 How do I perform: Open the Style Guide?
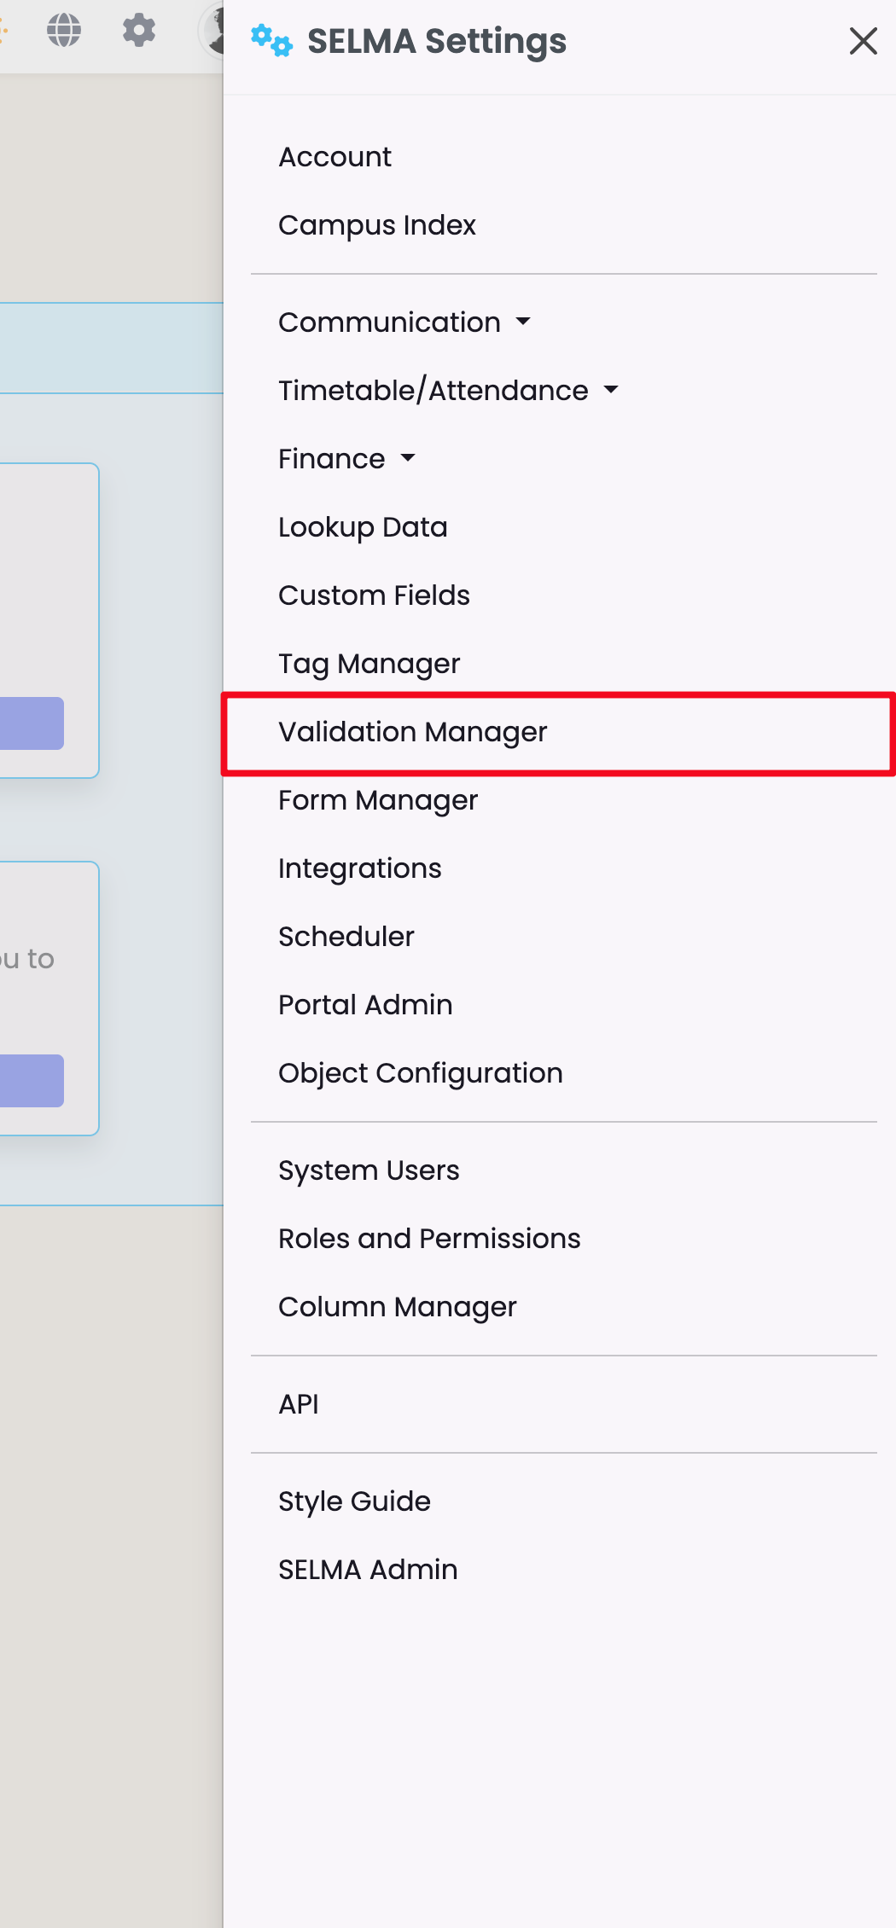pos(354,1501)
